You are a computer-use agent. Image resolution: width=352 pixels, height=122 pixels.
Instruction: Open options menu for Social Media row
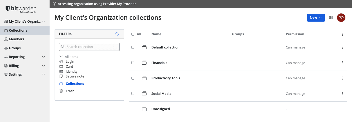pos(342,94)
